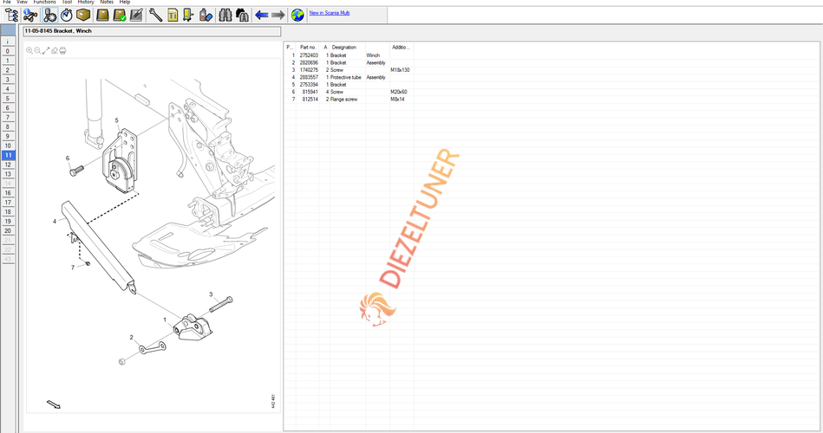The image size is (823, 433).
Task: Select group 12 in the side index
Action: (x=8, y=165)
